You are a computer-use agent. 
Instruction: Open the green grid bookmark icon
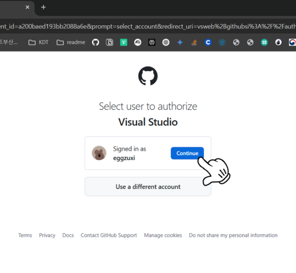click(264, 42)
